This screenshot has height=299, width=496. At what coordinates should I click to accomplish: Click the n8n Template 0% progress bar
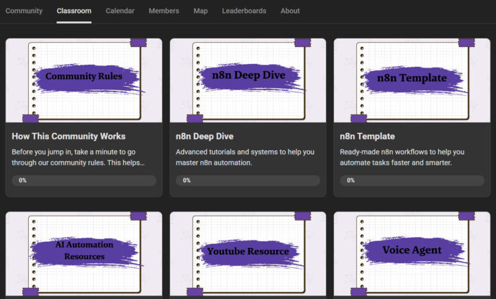pos(412,181)
